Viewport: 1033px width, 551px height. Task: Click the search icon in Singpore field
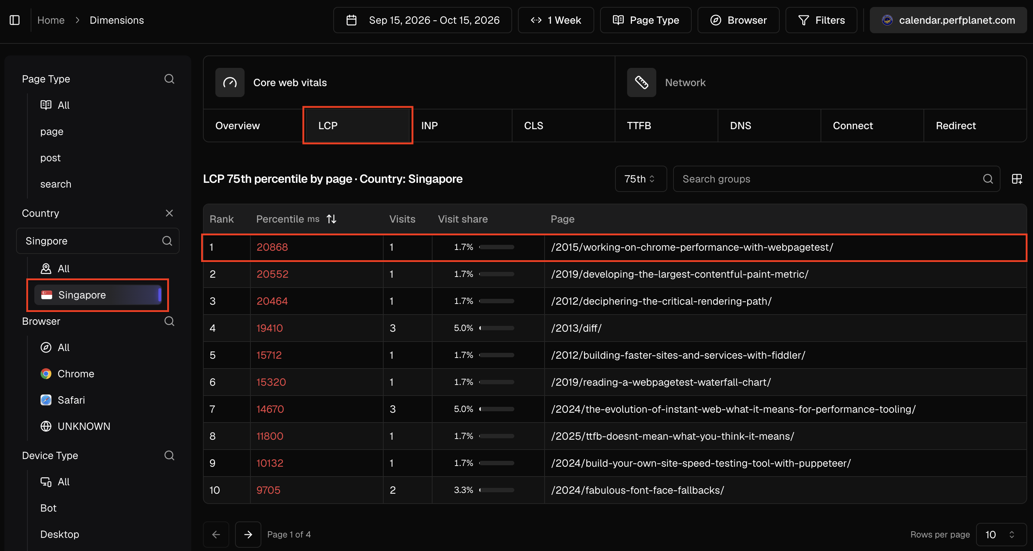point(167,240)
